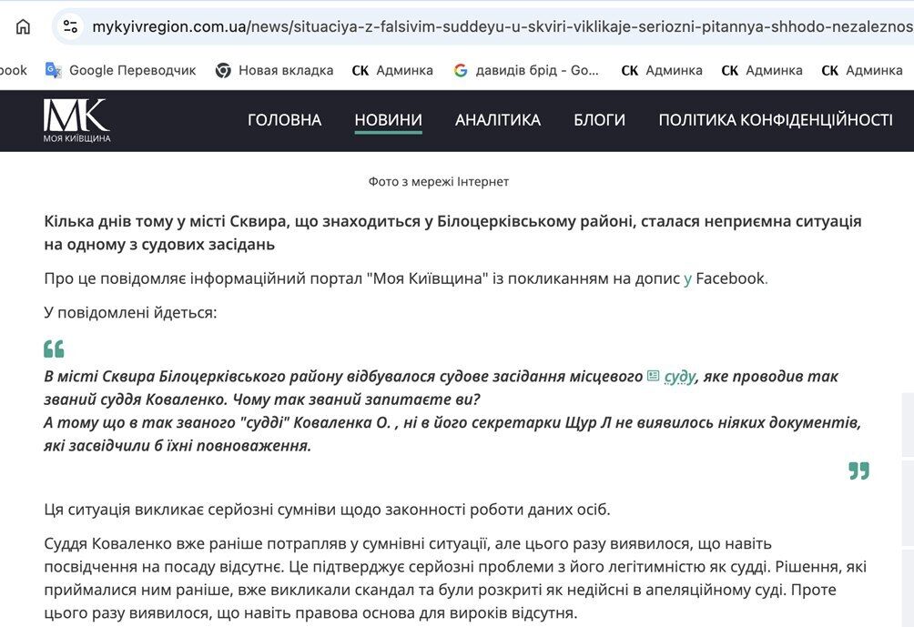The width and height of the screenshot is (914, 627).
Task: Open БЛОГИ section
Action: (x=599, y=120)
